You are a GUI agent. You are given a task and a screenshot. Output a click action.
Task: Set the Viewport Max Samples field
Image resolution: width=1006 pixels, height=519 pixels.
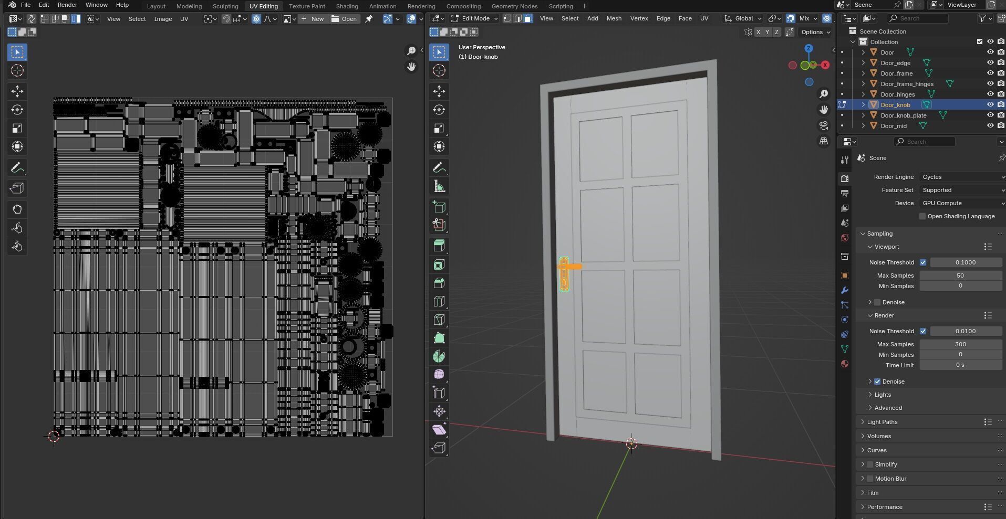pyautogui.click(x=960, y=276)
